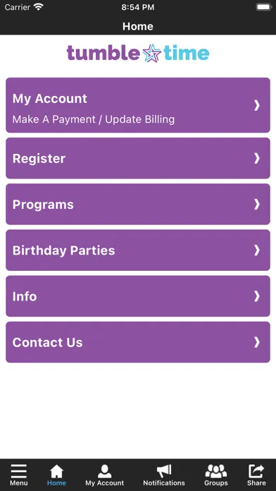Open the Programs button label

point(43,205)
